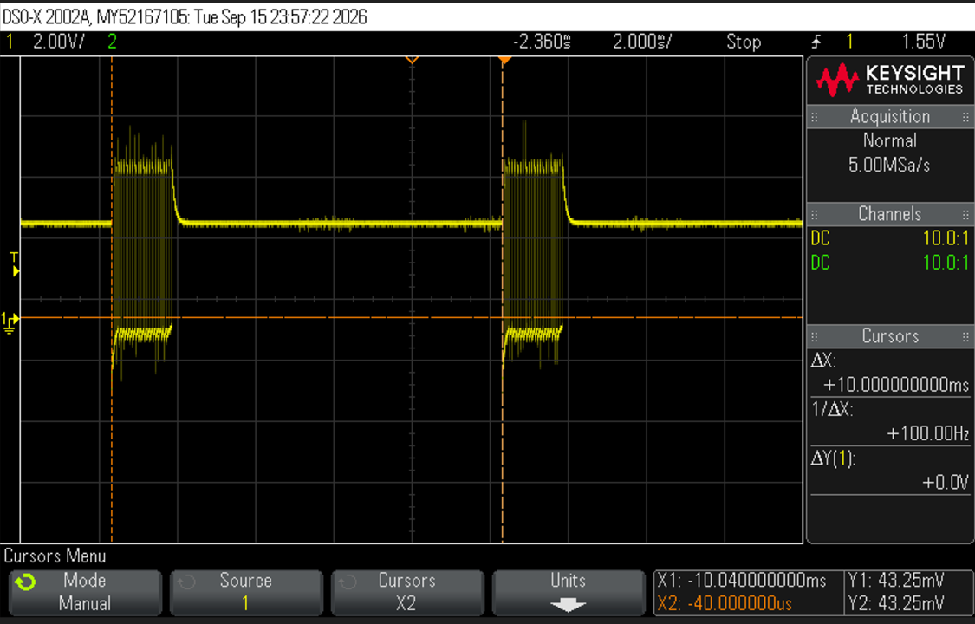Click the timebase value 2.000ms/
The image size is (975, 624).
pos(642,42)
